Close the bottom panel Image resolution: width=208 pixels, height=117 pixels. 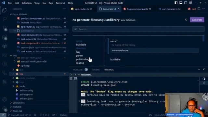pyautogui.click(x=204, y=69)
